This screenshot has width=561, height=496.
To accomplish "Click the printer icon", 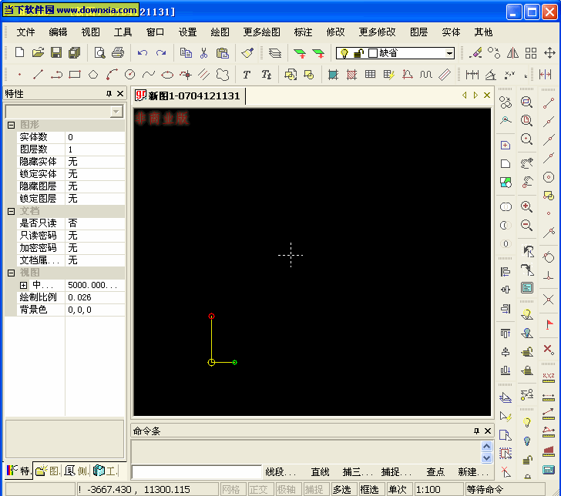I will coord(118,53).
